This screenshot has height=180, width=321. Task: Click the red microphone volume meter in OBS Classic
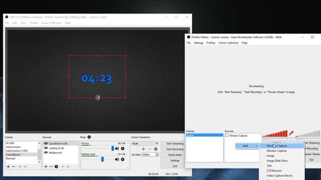275,134
